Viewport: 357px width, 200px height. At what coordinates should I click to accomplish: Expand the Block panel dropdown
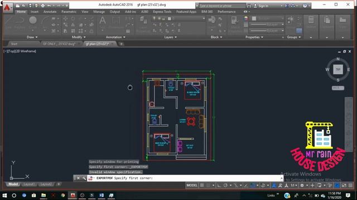click(x=216, y=37)
